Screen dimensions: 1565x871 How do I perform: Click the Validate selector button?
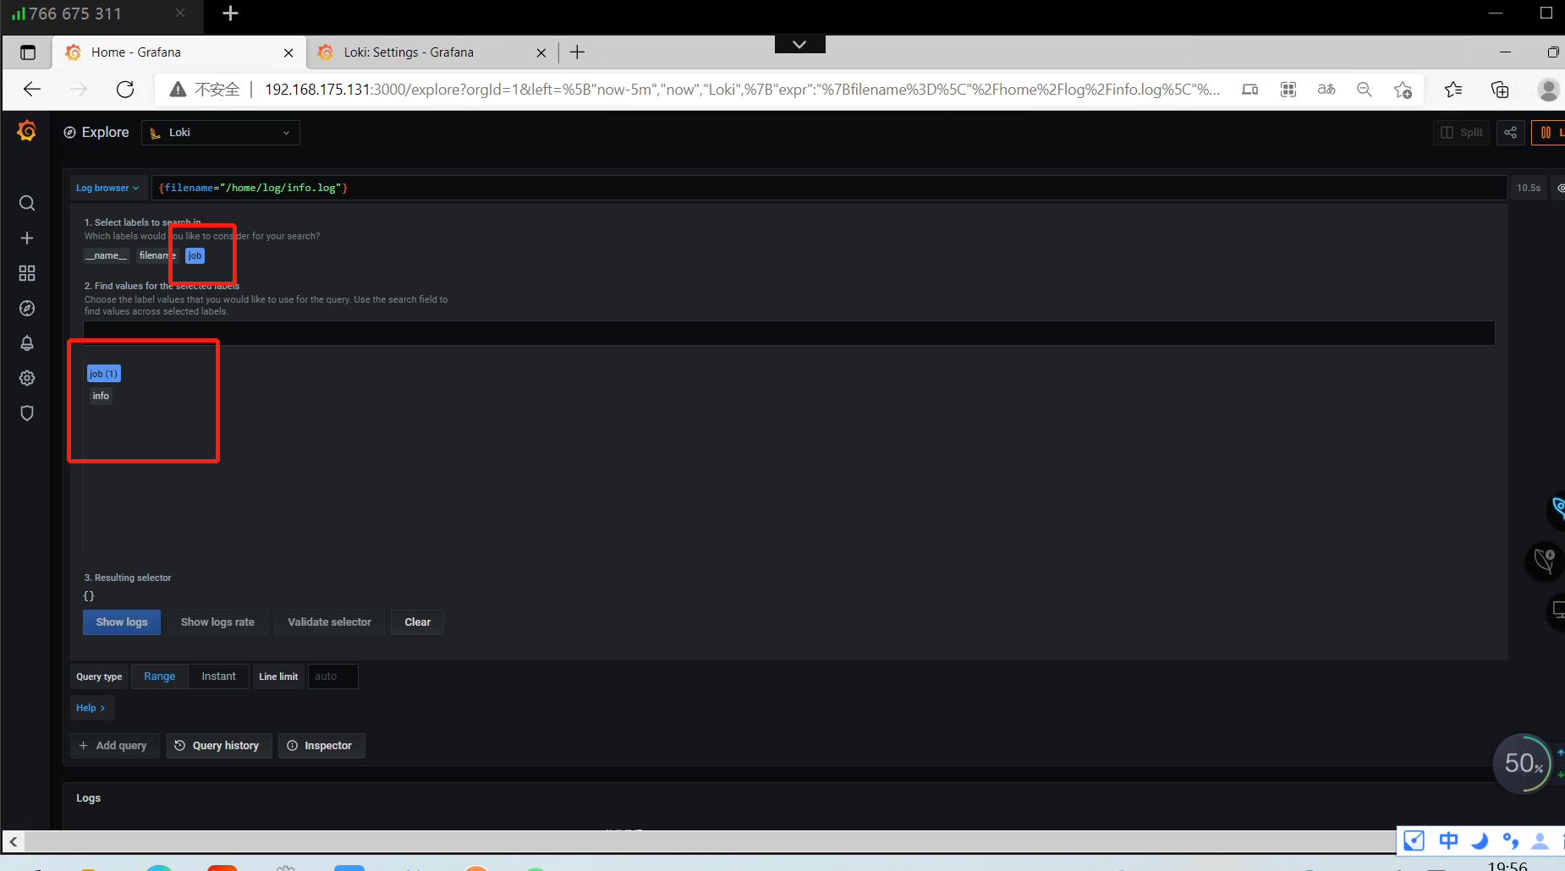pyautogui.click(x=329, y=622)
